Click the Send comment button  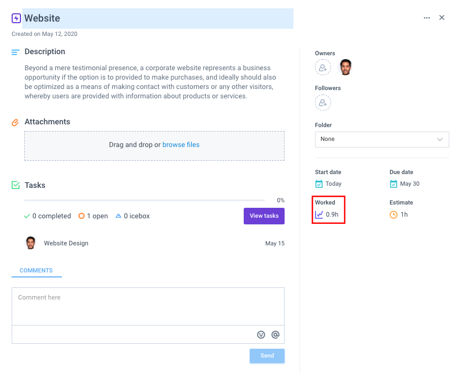coord(267,355)
